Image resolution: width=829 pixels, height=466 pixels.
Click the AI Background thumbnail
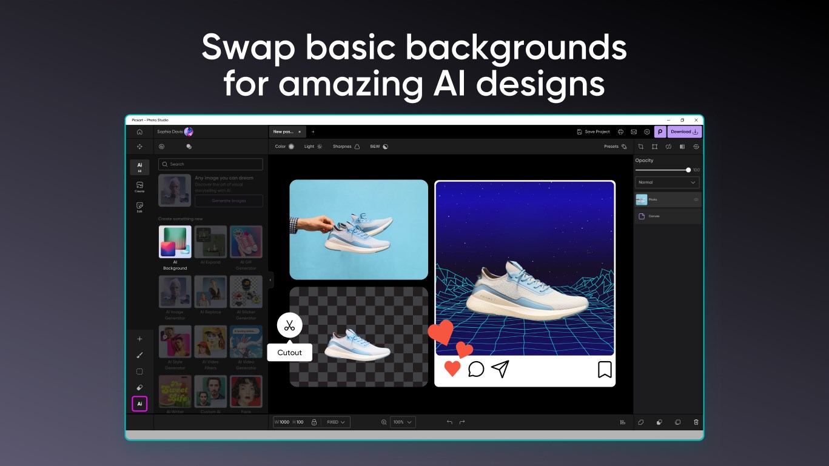click(x=175, y=241)
